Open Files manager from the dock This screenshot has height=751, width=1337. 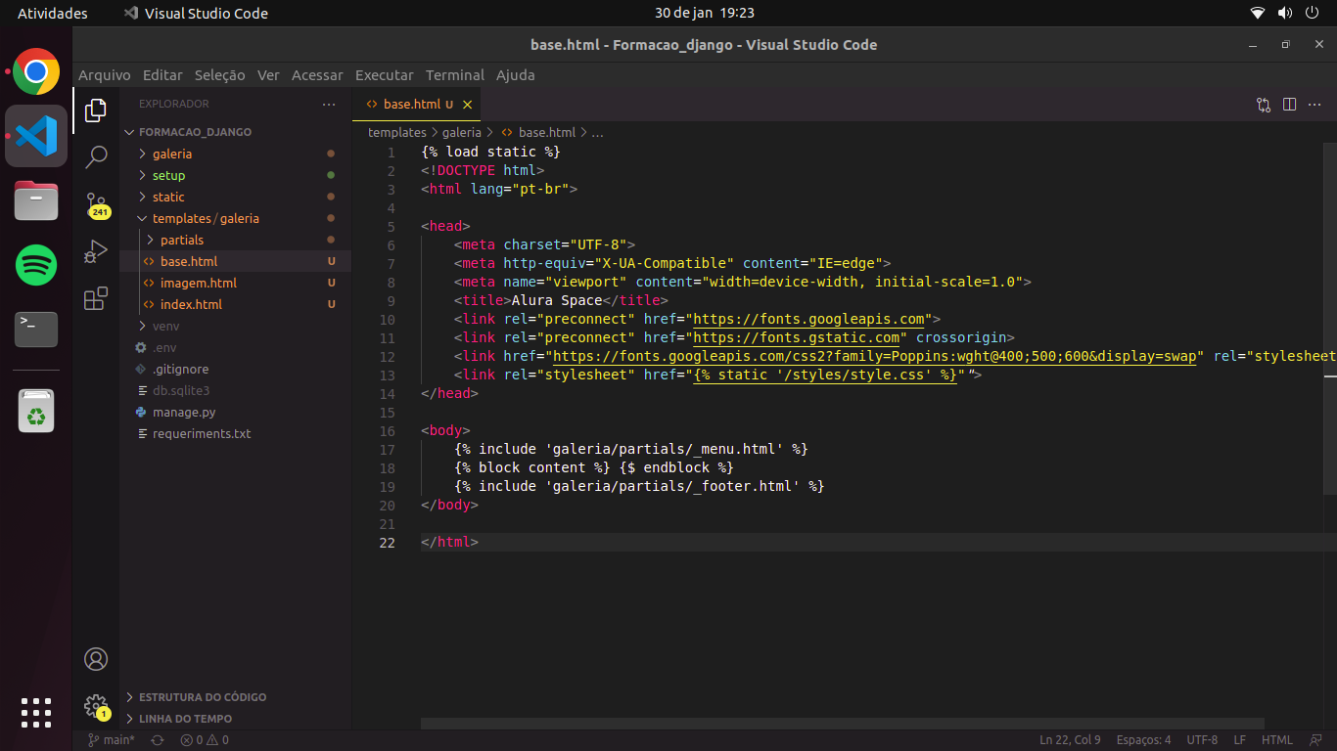(36, 200)
